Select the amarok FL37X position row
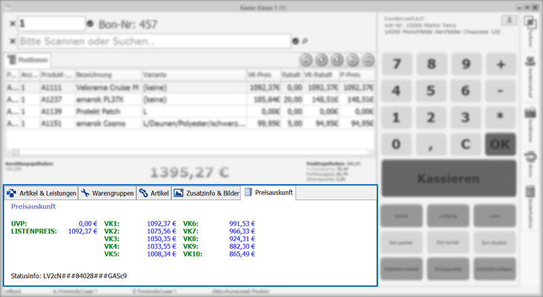543x297 pixels. coord(190,100)
